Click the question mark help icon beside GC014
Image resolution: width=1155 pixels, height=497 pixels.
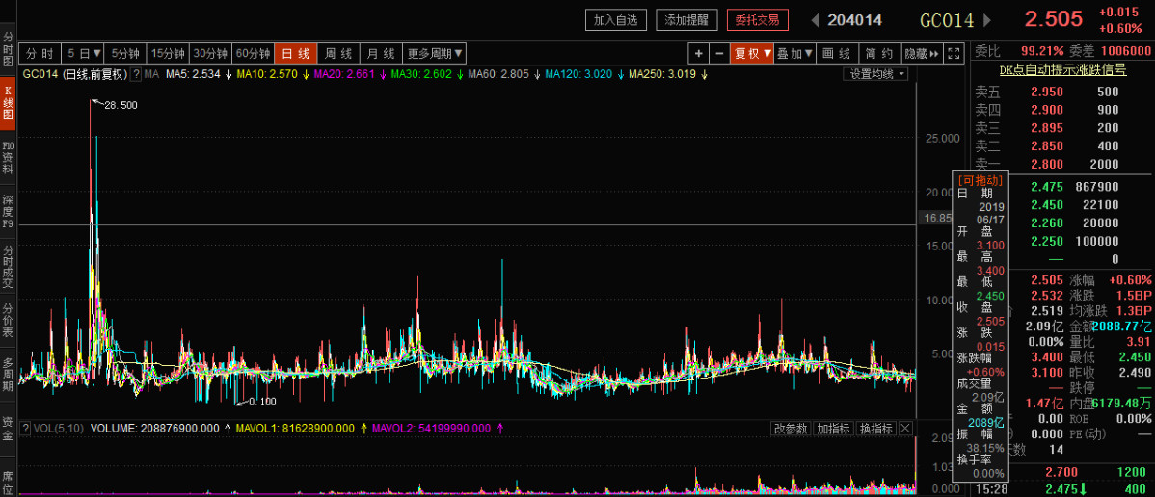[x=136, y=73]
